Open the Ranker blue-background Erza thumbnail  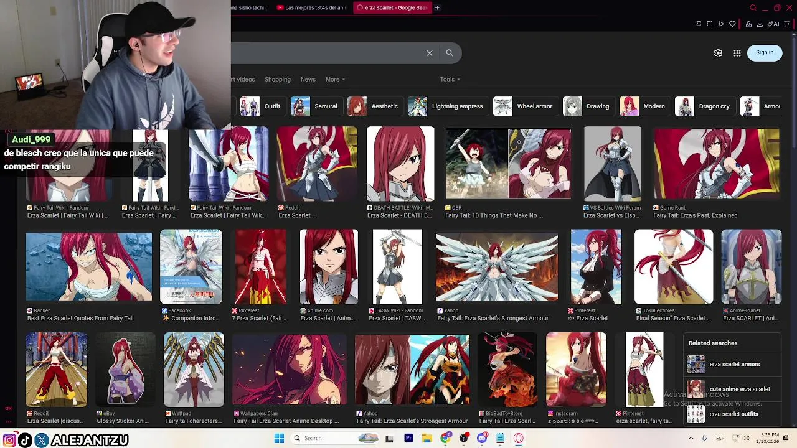point(88,267)
